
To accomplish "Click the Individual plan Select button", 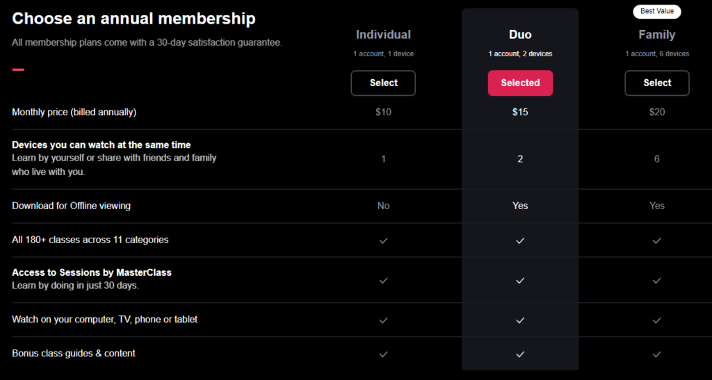I will (383, 83).
